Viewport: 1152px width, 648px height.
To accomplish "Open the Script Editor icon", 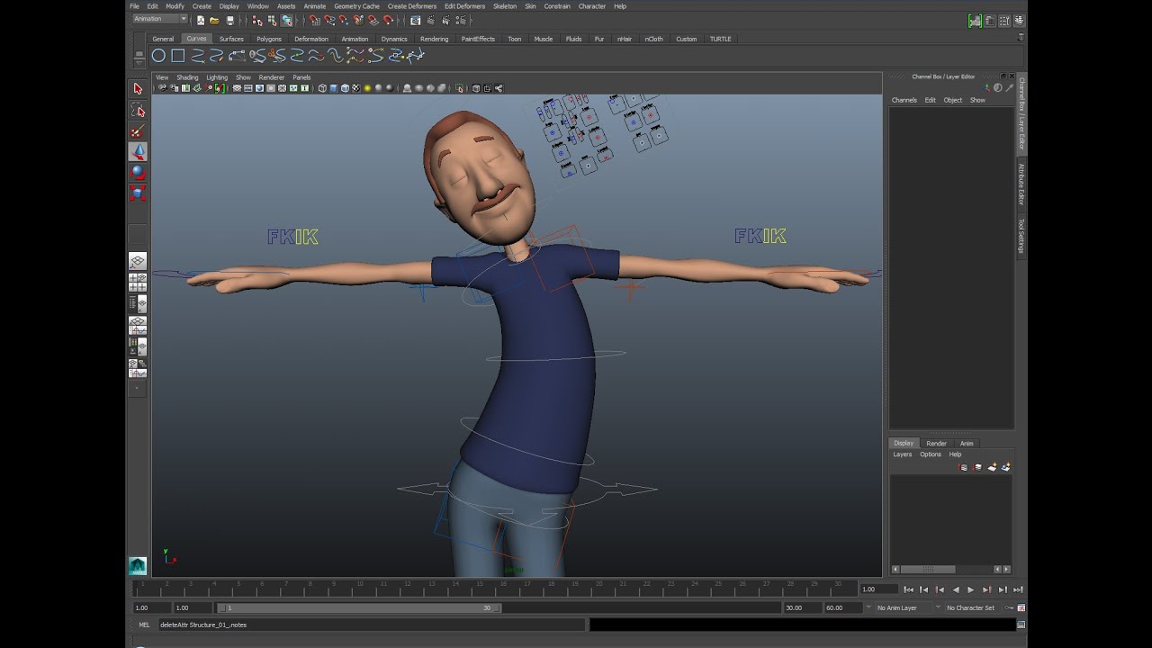I will click(x=1021, y=625).
